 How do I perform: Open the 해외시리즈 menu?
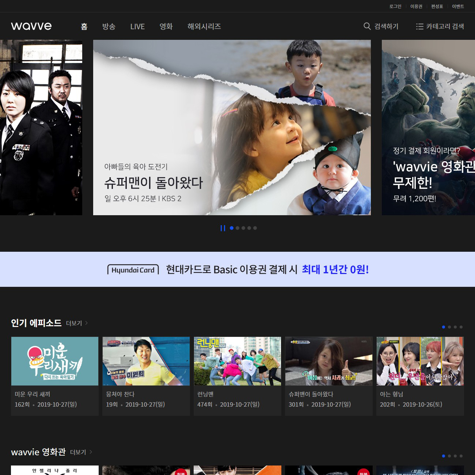204,26
